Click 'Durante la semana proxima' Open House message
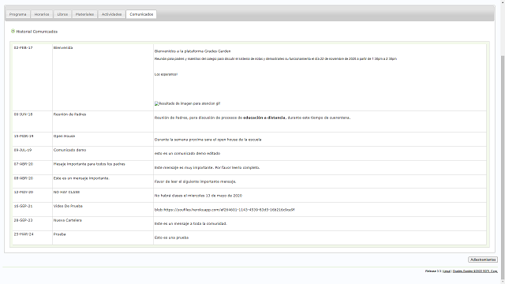 pos(208,140)
